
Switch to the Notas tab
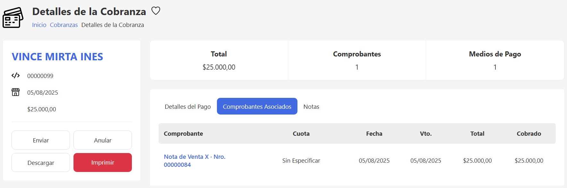[311, 107]
